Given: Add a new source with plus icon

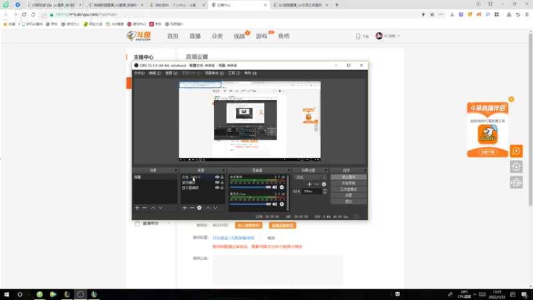Looking at the screenshot, I should click(x=185, y=207).
